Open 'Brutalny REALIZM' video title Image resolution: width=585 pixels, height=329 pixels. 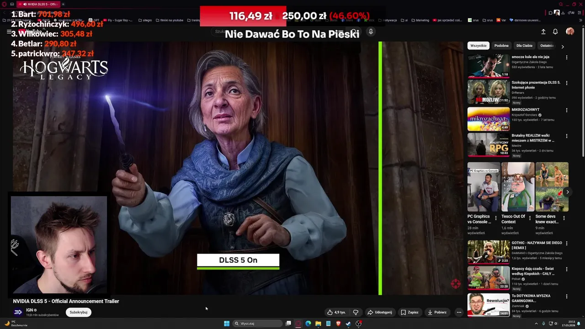(x=533, y=138)
